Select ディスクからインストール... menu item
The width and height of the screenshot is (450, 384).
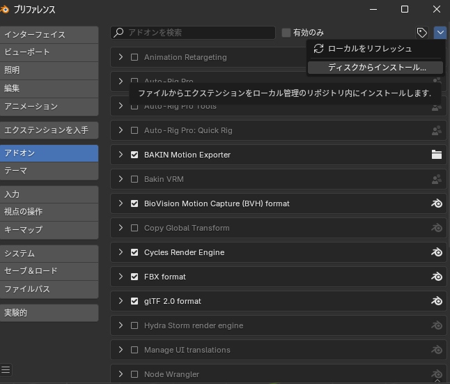376,68
